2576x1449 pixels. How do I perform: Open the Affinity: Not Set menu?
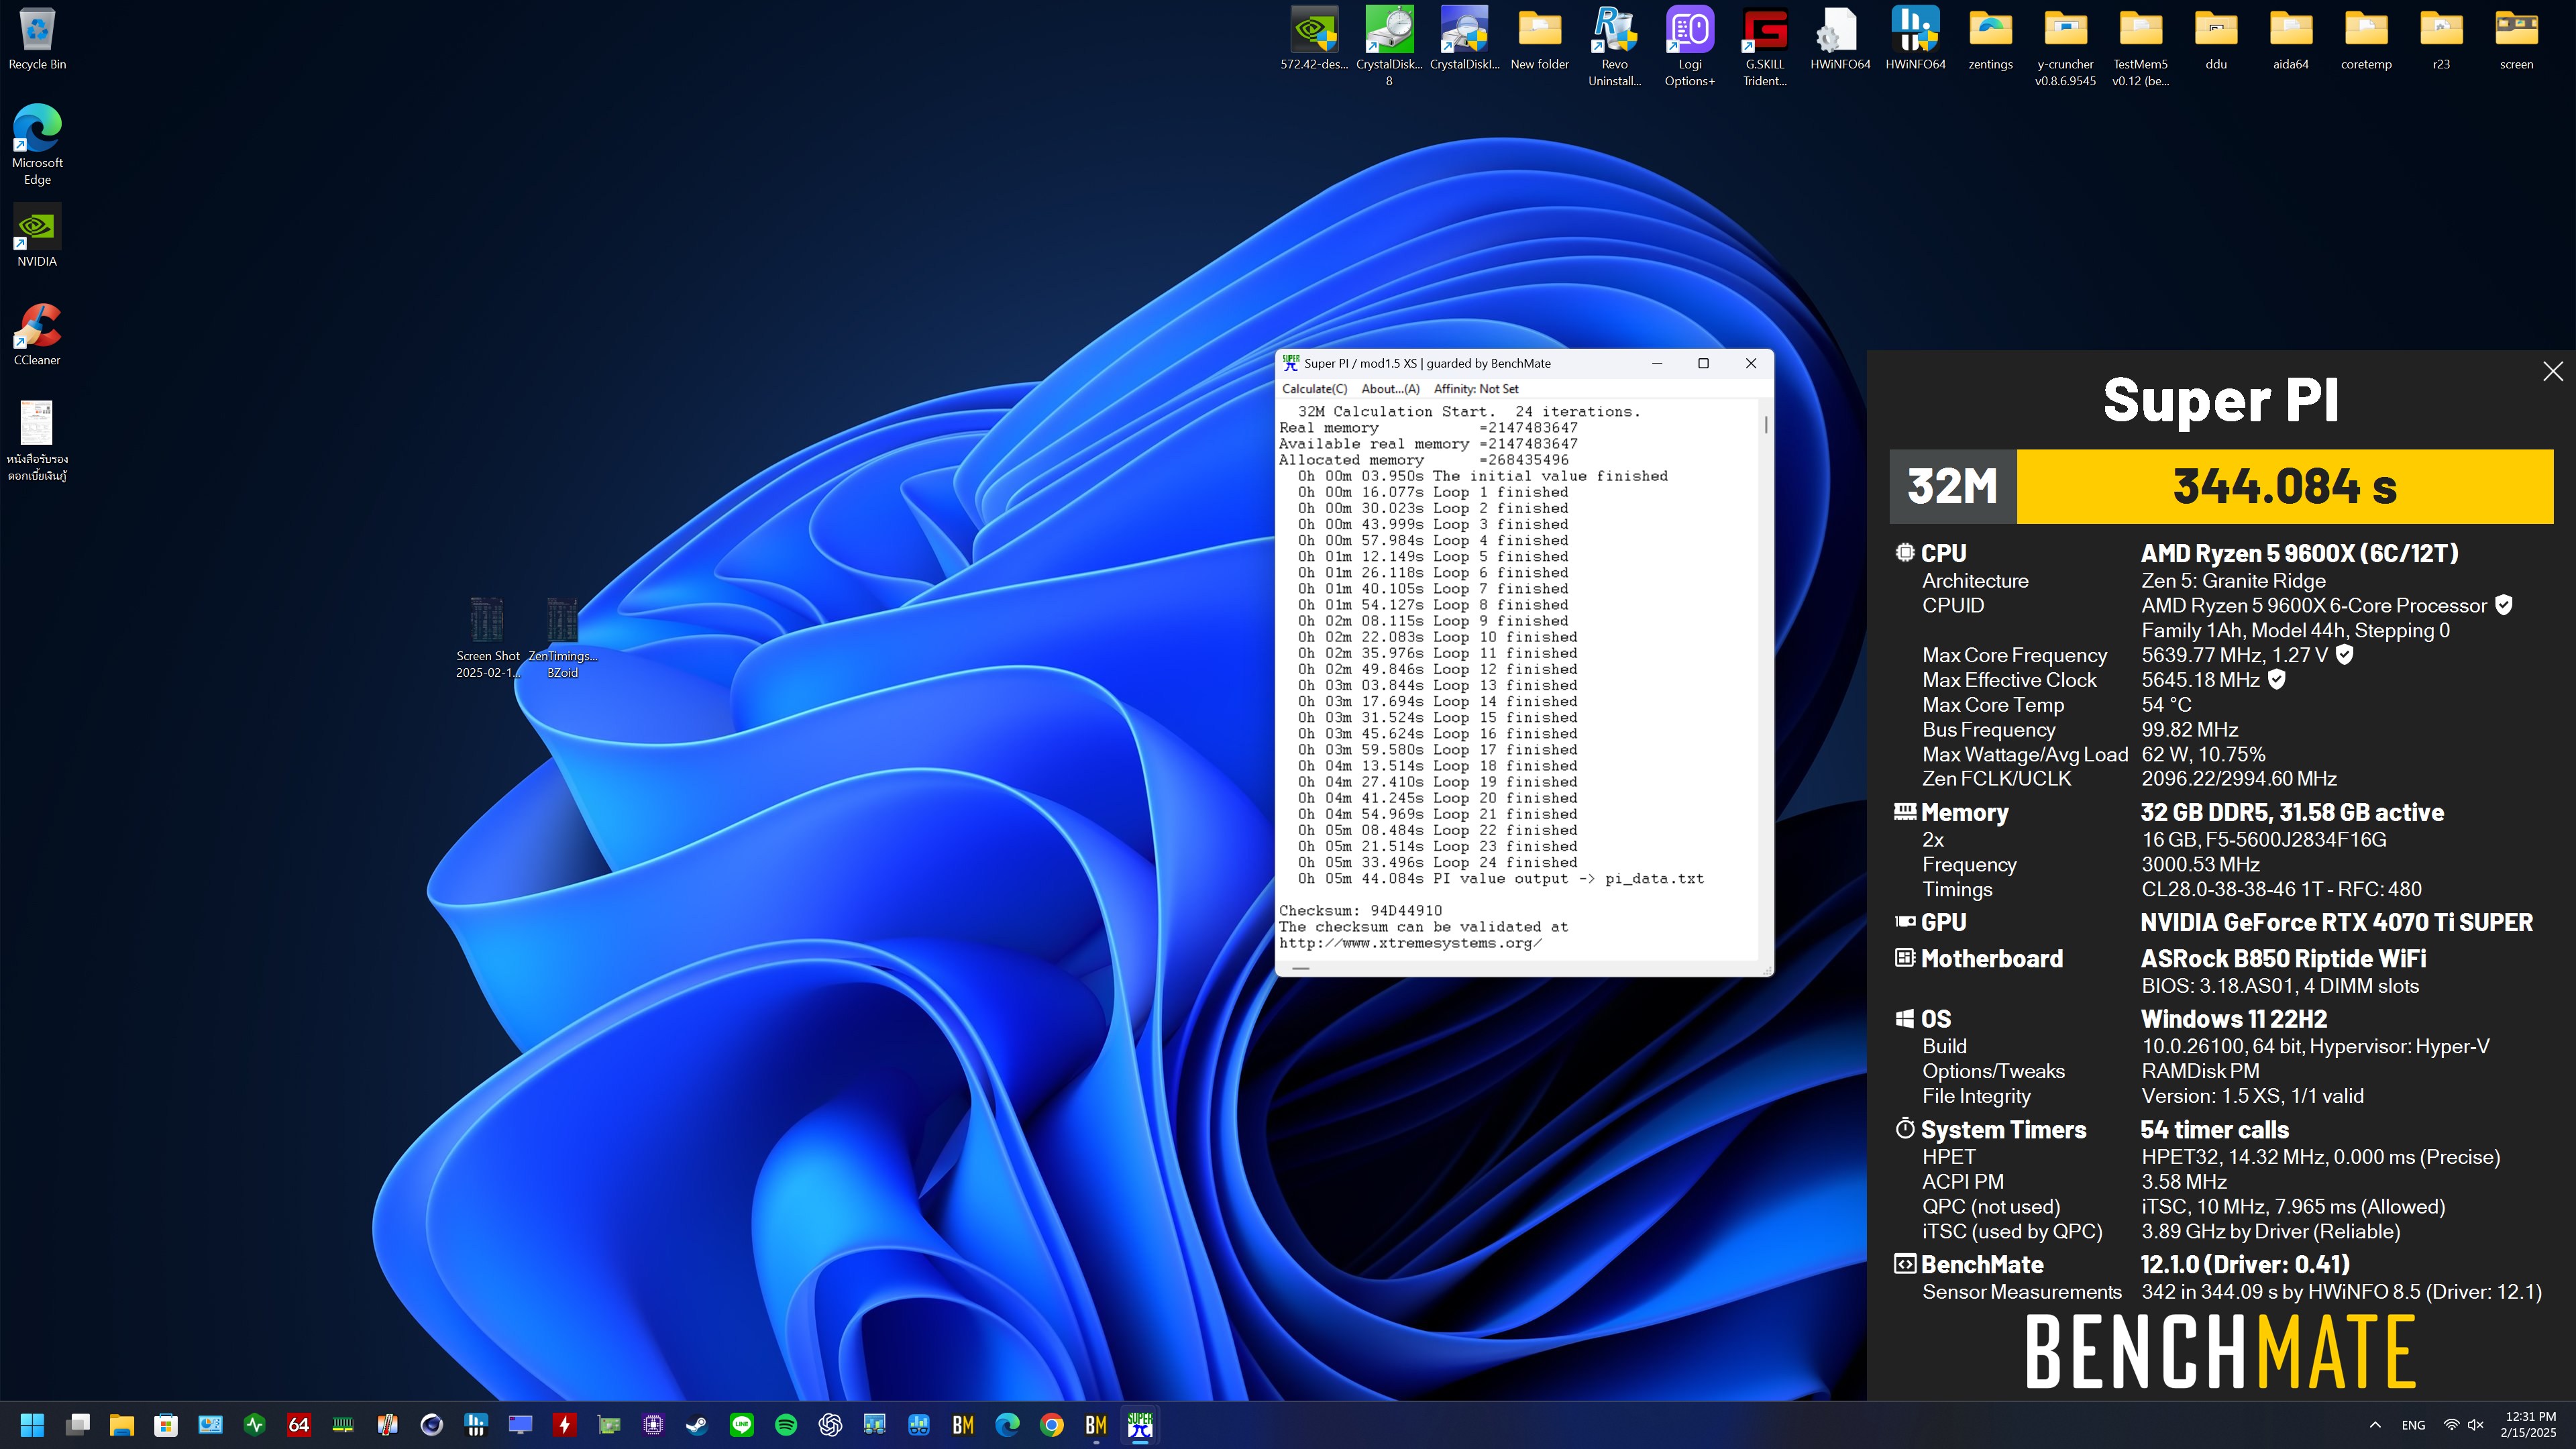tap(1475, 389)
